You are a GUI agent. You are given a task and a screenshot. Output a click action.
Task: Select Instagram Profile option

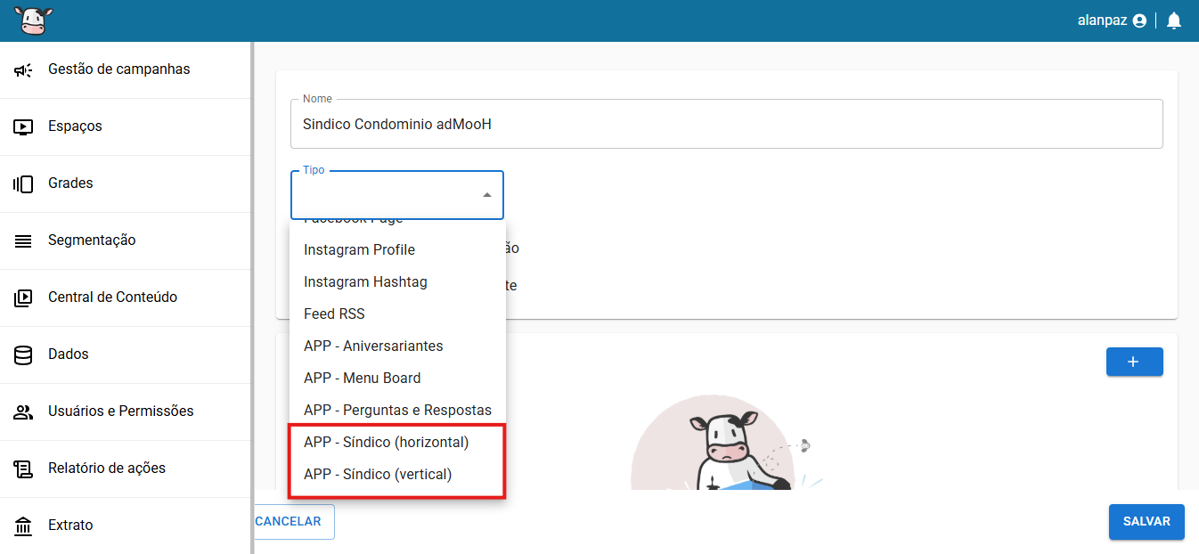(x=397, y=249)
